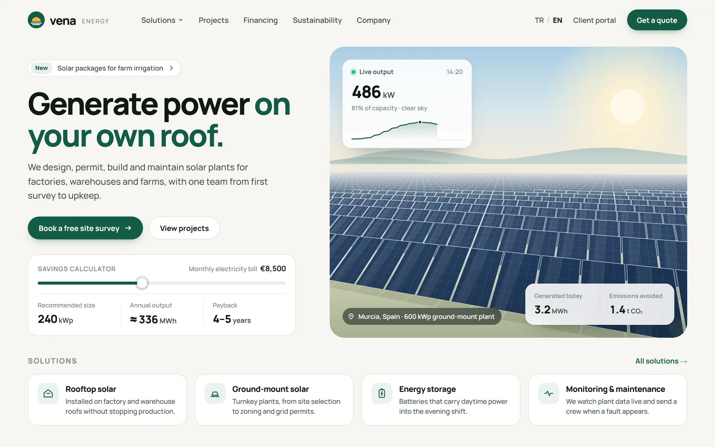Image resolution: width=715 pixels, height=447 pixels.
Task: Click the Monitoring & maintenance pulse icon
Action: 549,393
